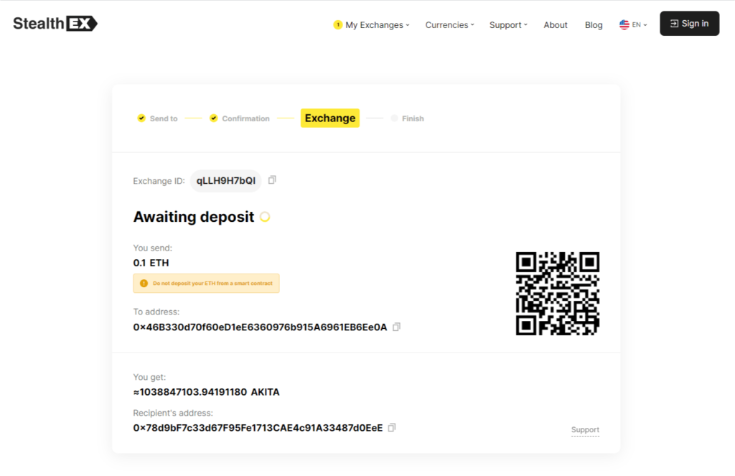Click the deposit address 0x46B330d7...

260,327
